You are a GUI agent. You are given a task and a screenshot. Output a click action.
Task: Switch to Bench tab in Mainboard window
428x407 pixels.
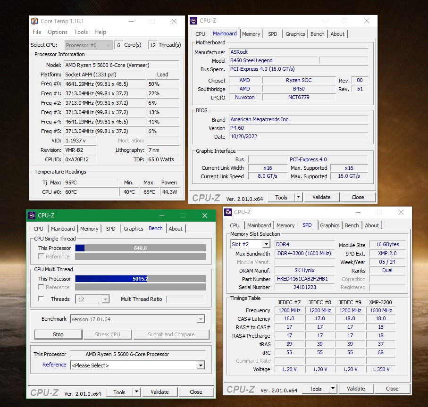[318, 34]
